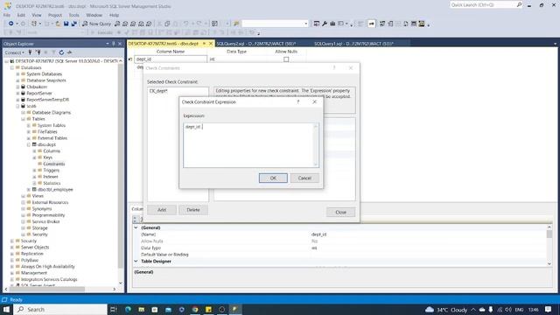Open the Edit menu
Viewport: 560px width, 315px height.
click(21, 15)
